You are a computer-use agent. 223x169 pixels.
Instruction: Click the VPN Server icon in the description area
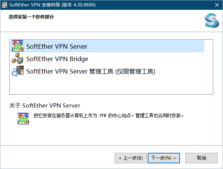click(23, 119)
